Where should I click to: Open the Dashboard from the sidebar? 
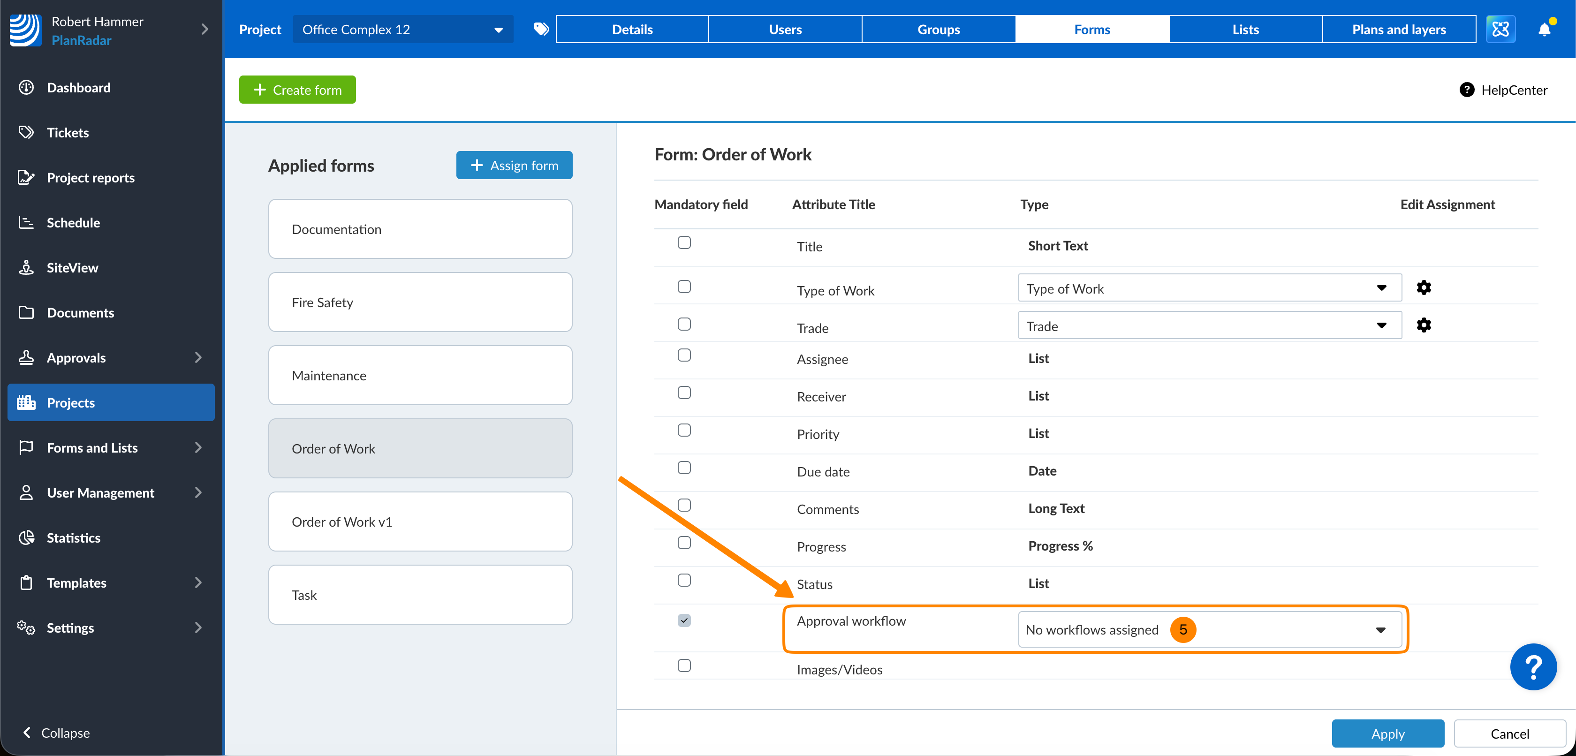[78, 88]
